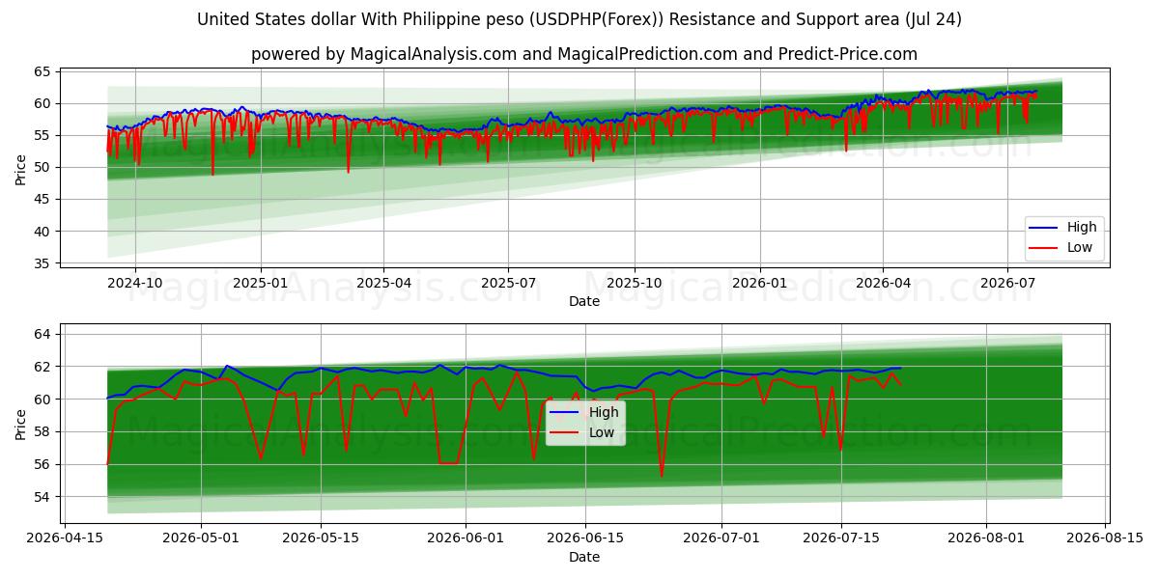Click the bottom chart 'Date' axis label
The image size is (1159, 579).
pos(584,557)
